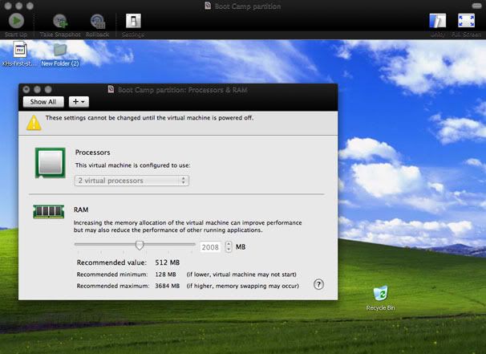
Task: Close the Processors & RAM window
Action: click(26, 90)
